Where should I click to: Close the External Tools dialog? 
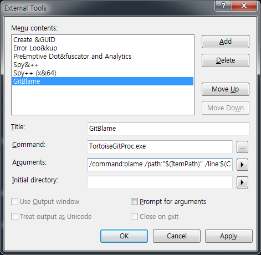click(x=244, y=6)
